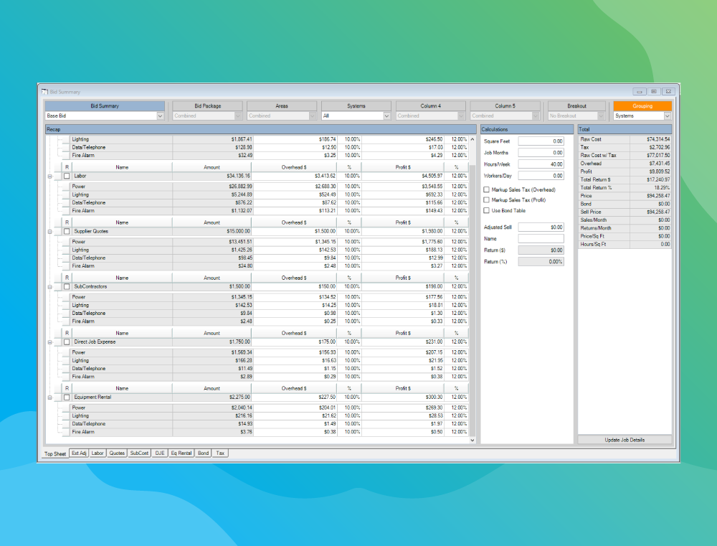Click the Update Job Details button

tap(625, 440)
